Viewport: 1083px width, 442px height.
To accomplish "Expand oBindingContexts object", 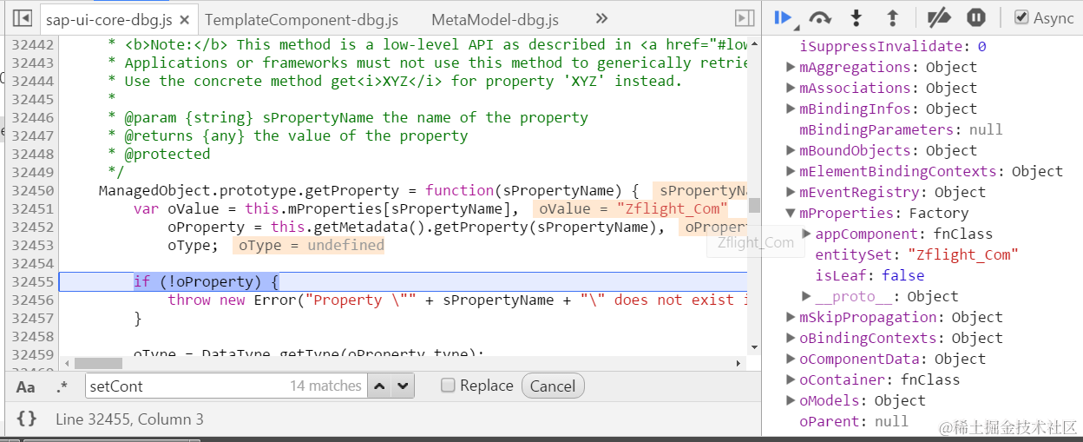I will (791, 338).
